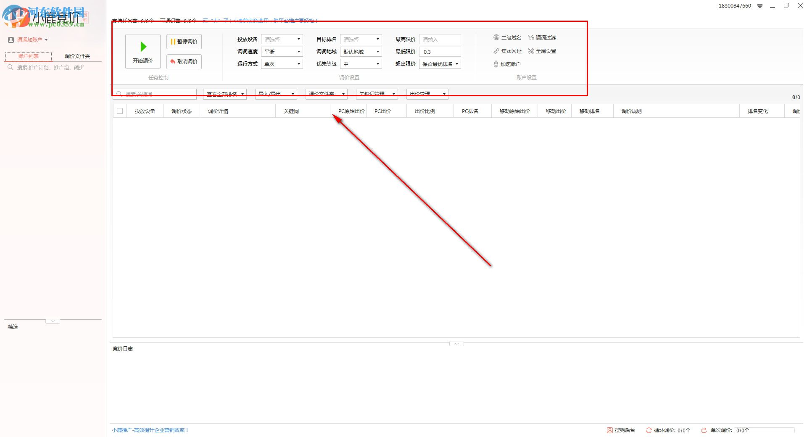
Task: Open the 小鹿推广 footer link
Action: click(150, 430)
